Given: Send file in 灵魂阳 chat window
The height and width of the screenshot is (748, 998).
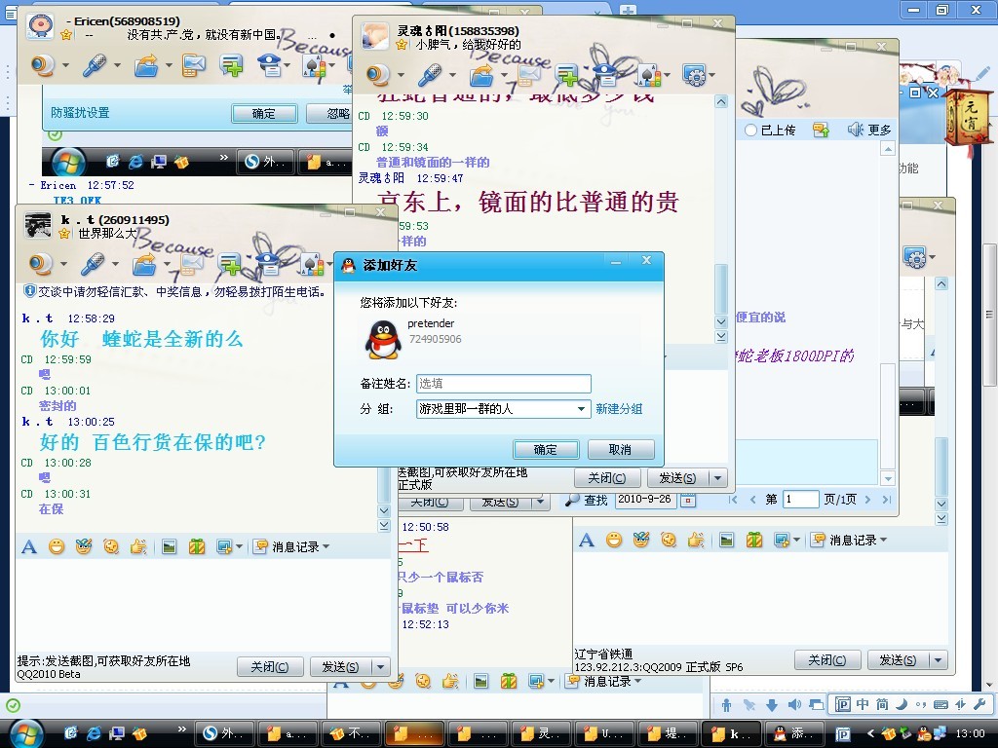Looking at the screenshot, I should [481, 75].
